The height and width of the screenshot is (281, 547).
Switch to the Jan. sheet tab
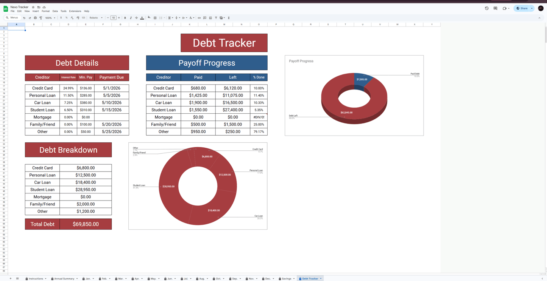pyautogui.click(x=88, y=279)
